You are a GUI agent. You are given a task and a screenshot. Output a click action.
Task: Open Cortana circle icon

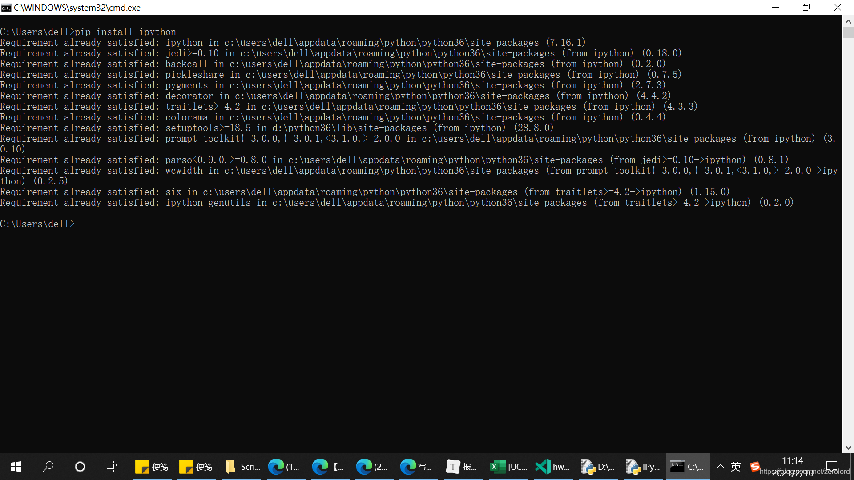(80, 467)
